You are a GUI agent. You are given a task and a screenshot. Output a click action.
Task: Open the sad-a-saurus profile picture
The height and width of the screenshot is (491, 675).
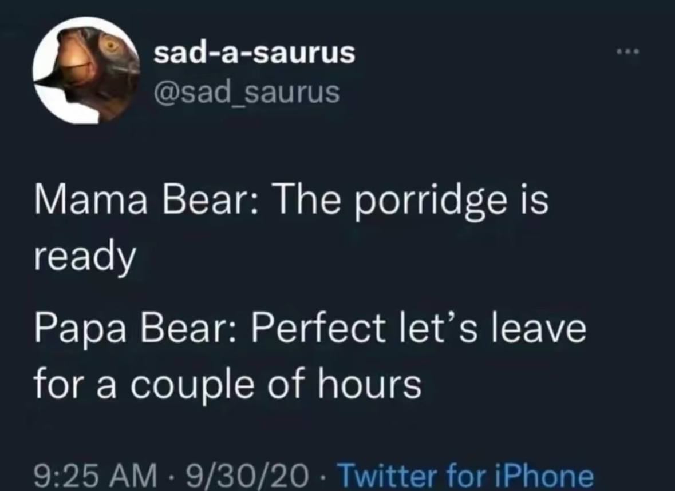click(86, 70)
